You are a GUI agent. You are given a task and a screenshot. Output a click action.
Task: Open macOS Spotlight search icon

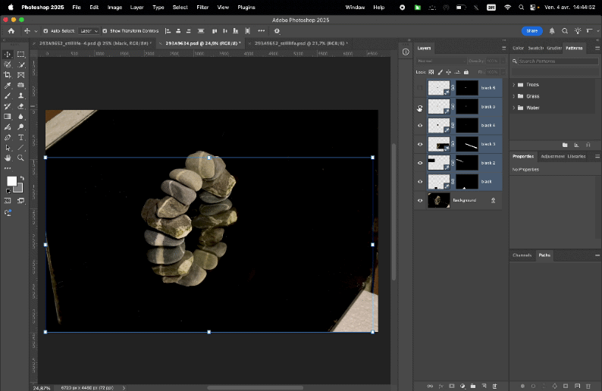521,8
